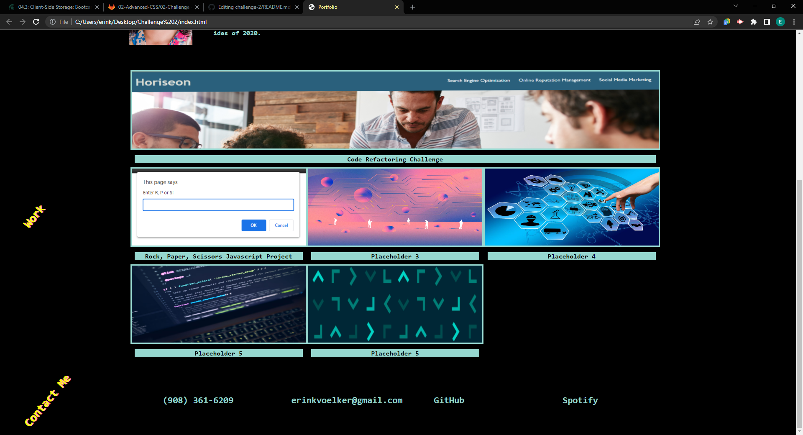Open the side panel icon
Viewport: 803px width, 435px height.
767,22
